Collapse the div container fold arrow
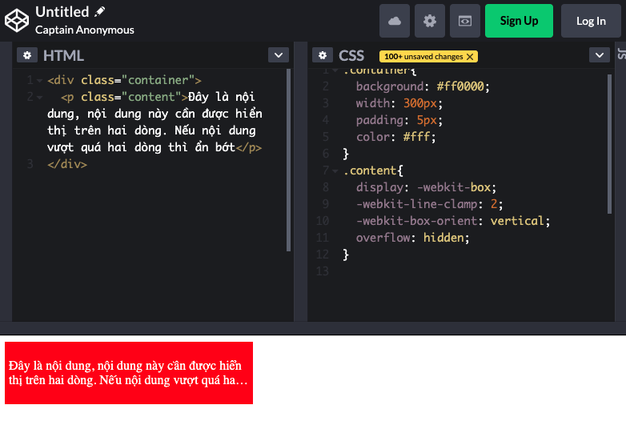Screen dimensions: 626x421 (39, 80)
